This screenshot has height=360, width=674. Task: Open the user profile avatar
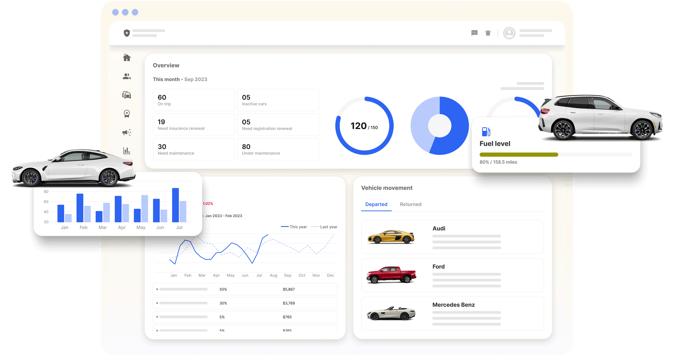point(509,33)
